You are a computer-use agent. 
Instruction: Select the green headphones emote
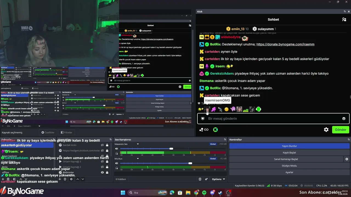coord(258,109)
